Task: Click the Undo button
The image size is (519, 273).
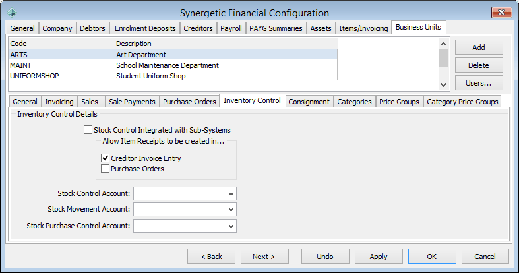Action: (x=324, y=257)
